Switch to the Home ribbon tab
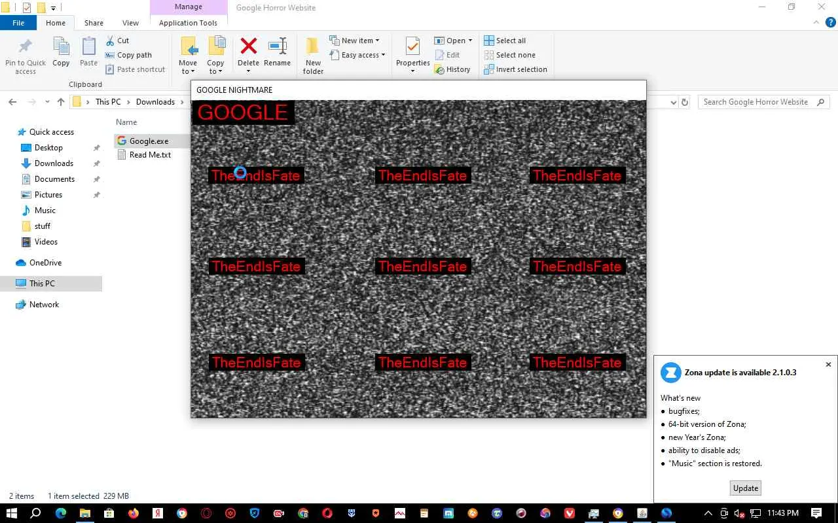This screenshot has width=838, height=523. pos(56,23)
